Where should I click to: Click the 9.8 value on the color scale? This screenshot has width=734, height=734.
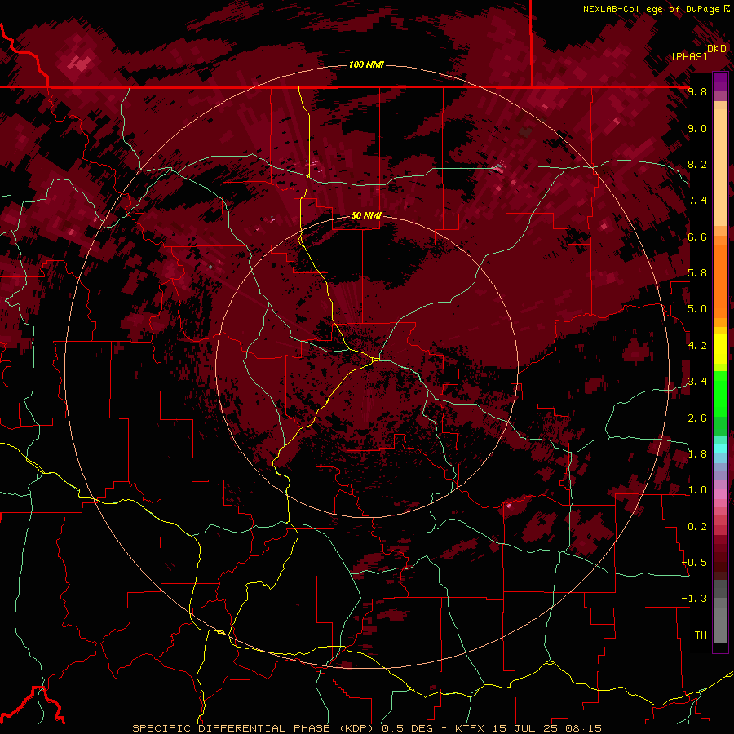point(697,91)
